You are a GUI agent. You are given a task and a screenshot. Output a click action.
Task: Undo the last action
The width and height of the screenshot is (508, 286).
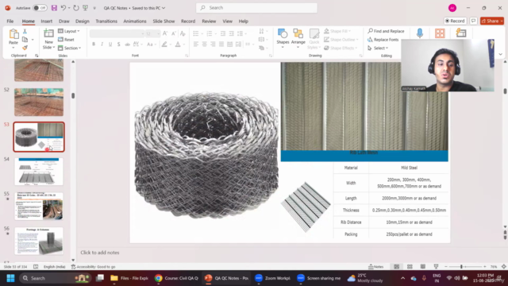click(63, 8)
